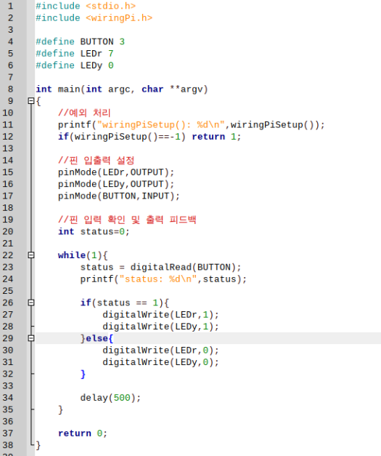
Task: Click line number 37 in the margin
Action: 8,433
